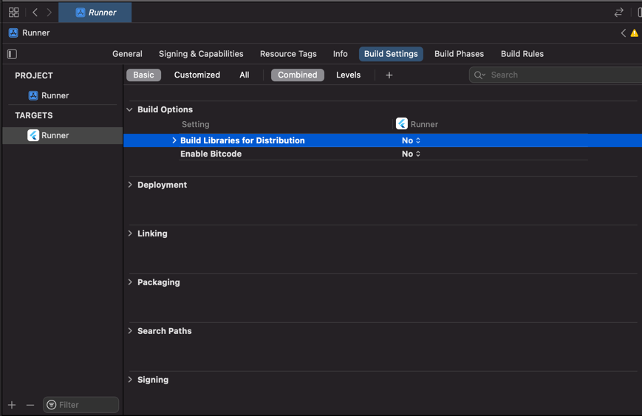The image size is (642, 416).
Task: Click the Xcode project icon beside Runner
Action: [x=33, y=95]
